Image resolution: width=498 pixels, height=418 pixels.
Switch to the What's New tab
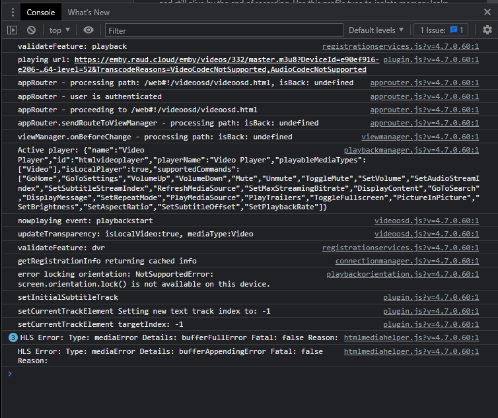(x=89, y=12)
